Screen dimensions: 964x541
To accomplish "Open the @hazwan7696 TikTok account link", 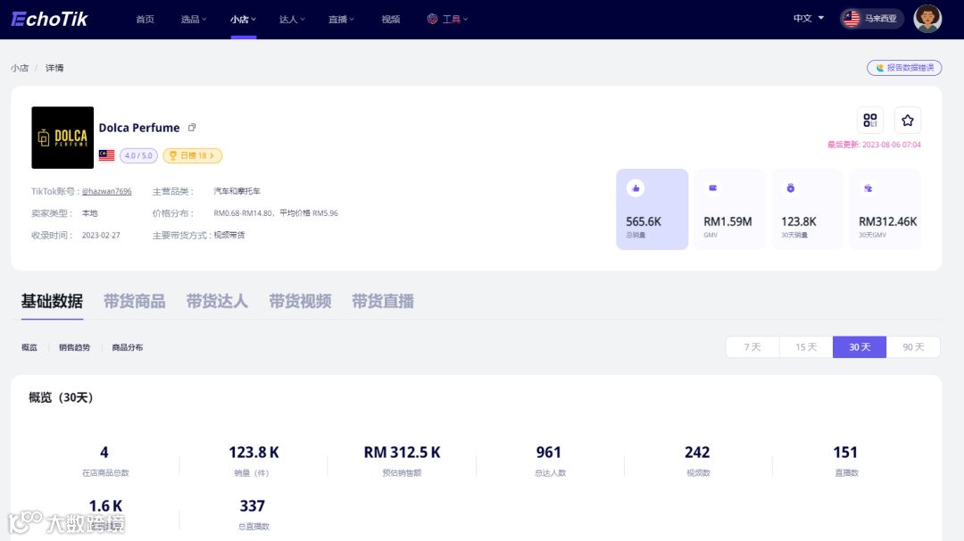I will (107, 191).
